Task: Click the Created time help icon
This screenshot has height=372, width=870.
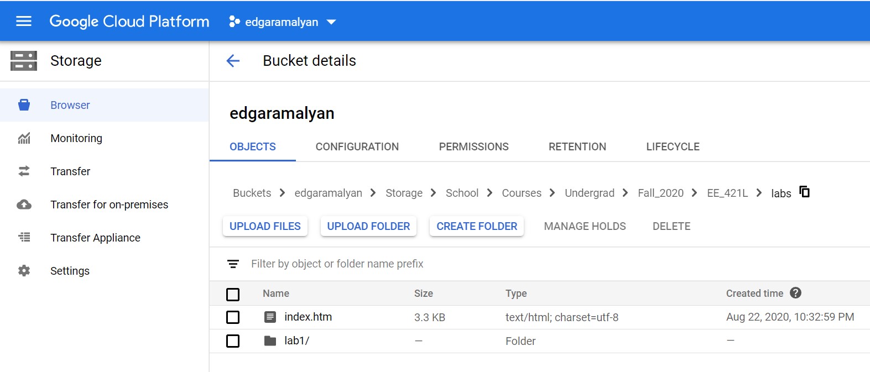Action: [796, 293]
